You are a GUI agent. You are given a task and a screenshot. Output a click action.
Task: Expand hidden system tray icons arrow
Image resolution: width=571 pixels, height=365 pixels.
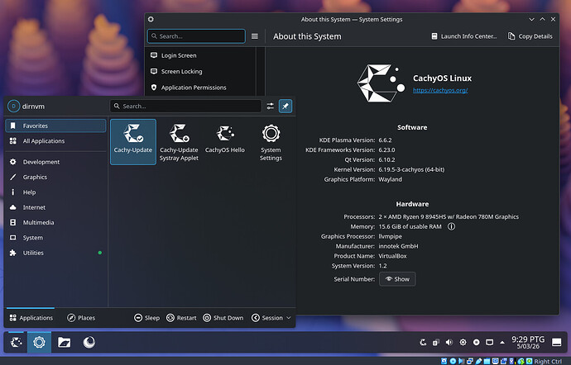(x=503, y=341)
